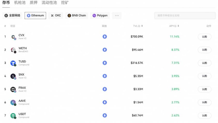Viewport: 218px width, 123px height.
Task: Click the SNX token icon
Action: coord(13,76)
